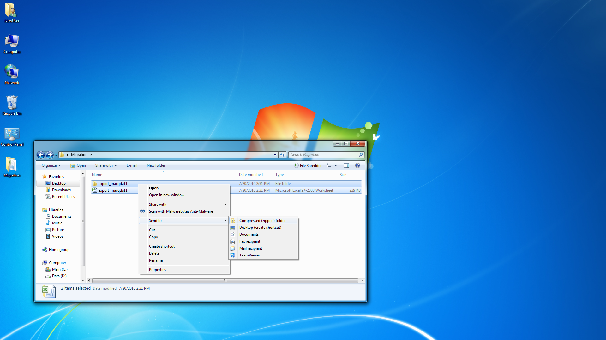Choose Open in the context menu
Viewport: 606px width, 340px height.
[184, 188]
